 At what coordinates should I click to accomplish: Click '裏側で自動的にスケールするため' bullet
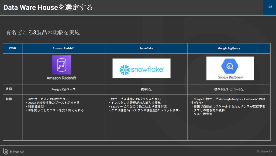pos(228,106)
